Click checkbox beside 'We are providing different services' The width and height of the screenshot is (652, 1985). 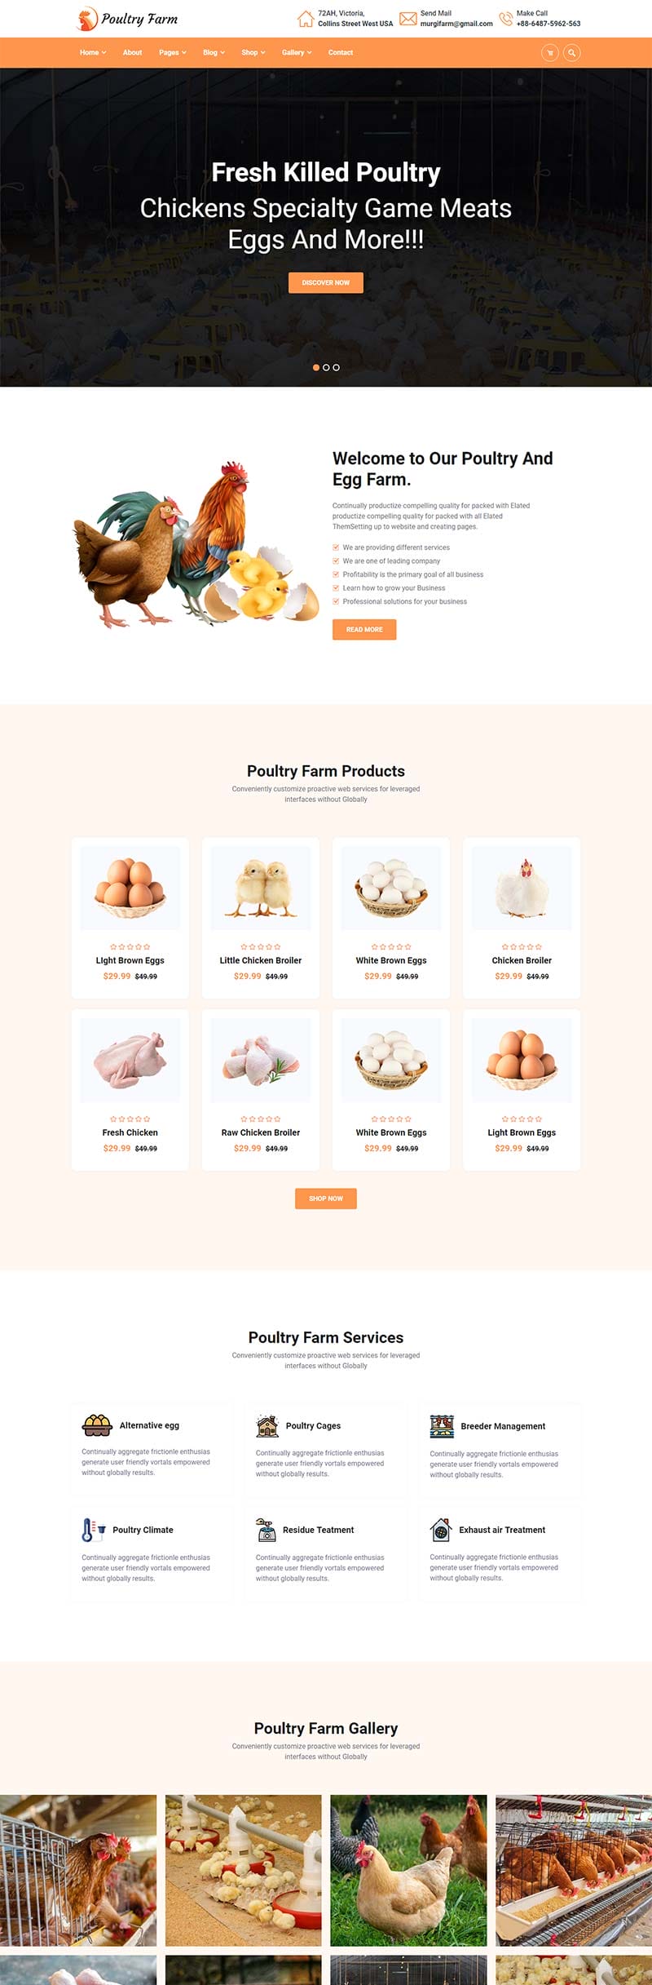click(336, 547)
